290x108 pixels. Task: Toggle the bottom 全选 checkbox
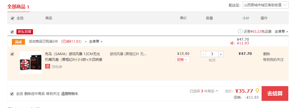12,94
